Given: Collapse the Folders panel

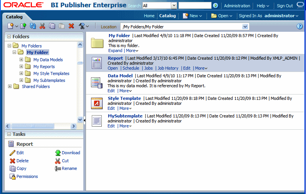Looking at the screenshot, I should pyautogui.click(x=9, y=37).
